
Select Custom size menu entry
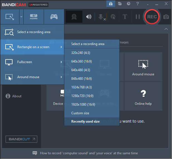coord(80,113)
